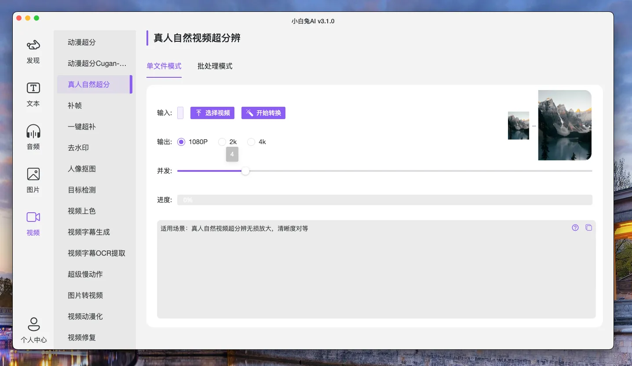The height and width of the screenshot is (366, 632).
Task: Click the 真人自然视频超分辨 page title
Action: click(197, 38)
